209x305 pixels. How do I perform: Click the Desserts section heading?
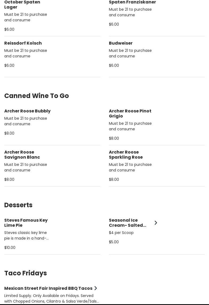tap(18, 205)
